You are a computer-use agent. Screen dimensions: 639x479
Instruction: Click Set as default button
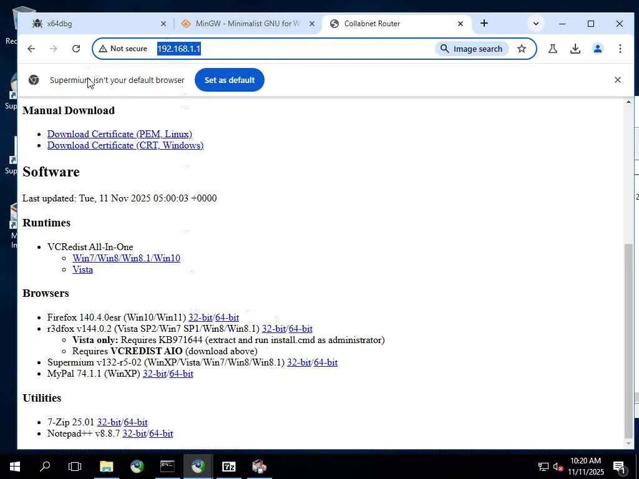[230, 80]
